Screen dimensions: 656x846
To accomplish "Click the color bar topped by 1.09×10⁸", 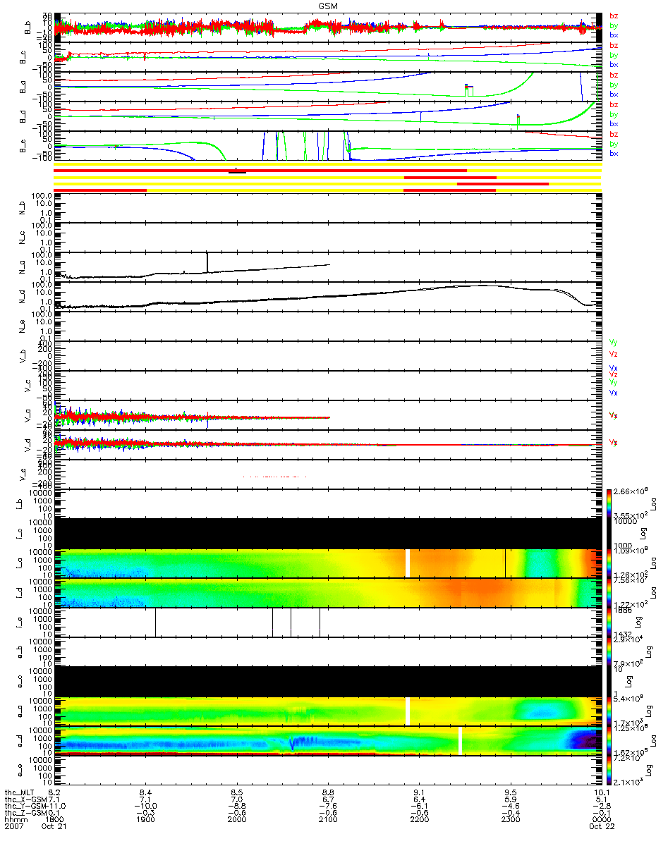I will [611, 563].
